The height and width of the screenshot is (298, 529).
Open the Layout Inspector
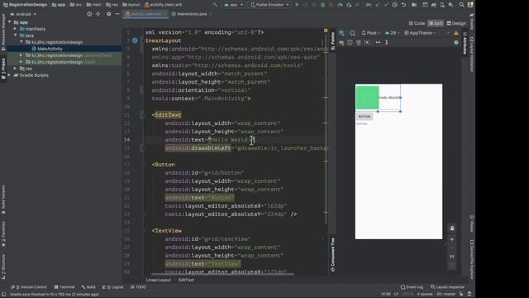(448, 287)
